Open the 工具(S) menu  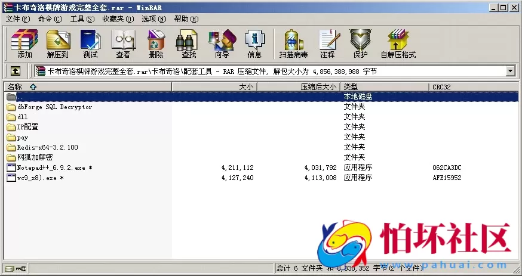coord(82,19)
